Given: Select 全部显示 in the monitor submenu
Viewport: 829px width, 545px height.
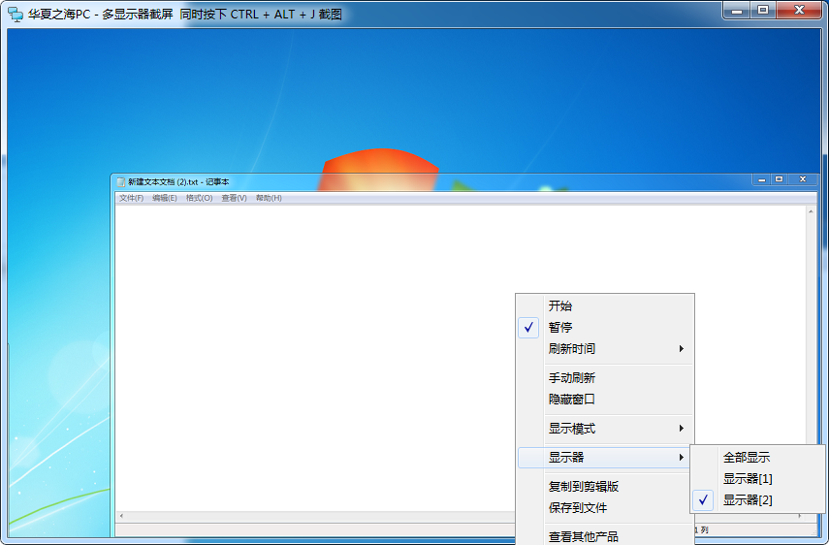Looking at the screenshot, I should pos(747,458).
